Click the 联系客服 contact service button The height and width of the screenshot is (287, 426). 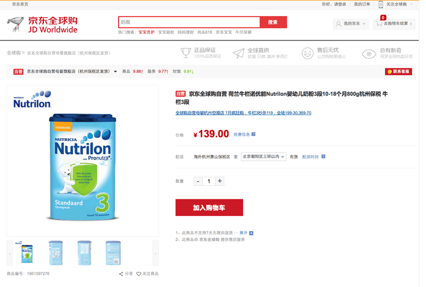point(398,71)
